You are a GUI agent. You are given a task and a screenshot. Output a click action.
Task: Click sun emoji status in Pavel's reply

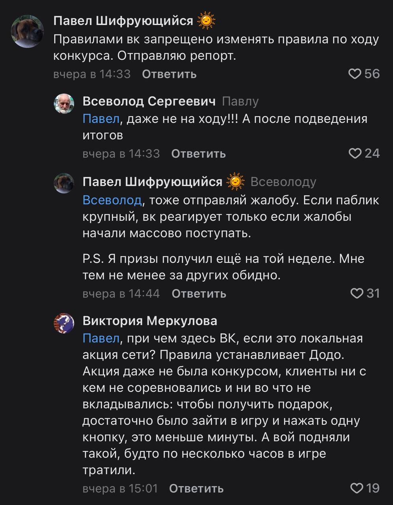pyautogui.click(x=235, y=182)
